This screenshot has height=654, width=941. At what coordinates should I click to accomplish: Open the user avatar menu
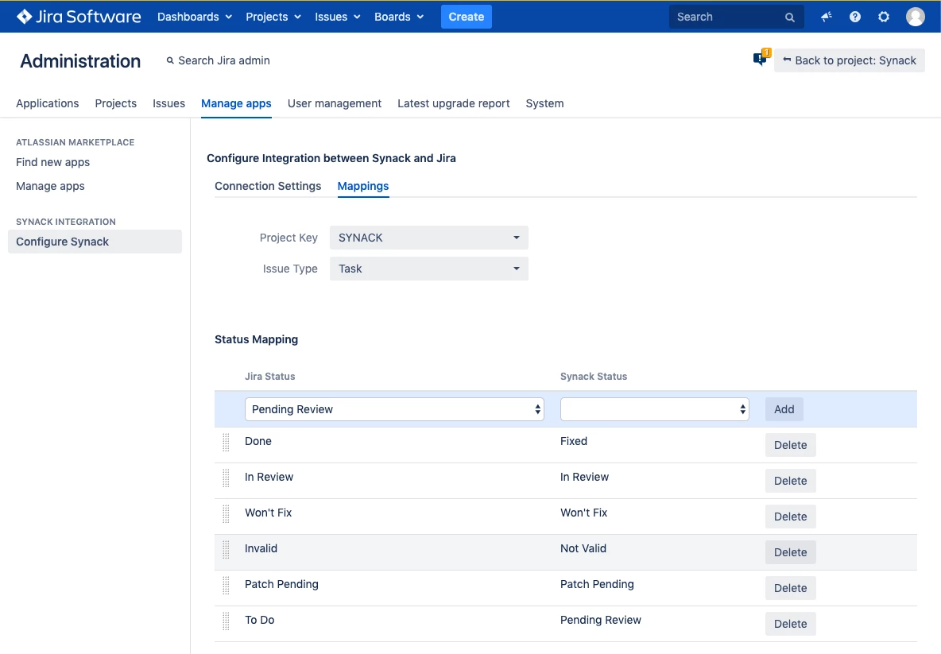coord(915,16)
